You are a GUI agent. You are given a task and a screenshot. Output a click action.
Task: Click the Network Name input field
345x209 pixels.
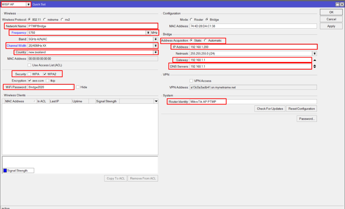pos(92,26)
